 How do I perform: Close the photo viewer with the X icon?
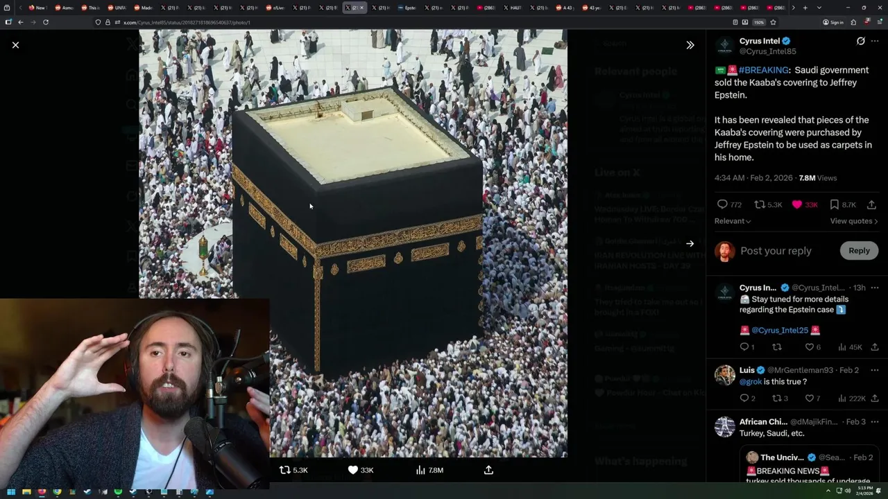pyautogui.click(x=15, y=45)
